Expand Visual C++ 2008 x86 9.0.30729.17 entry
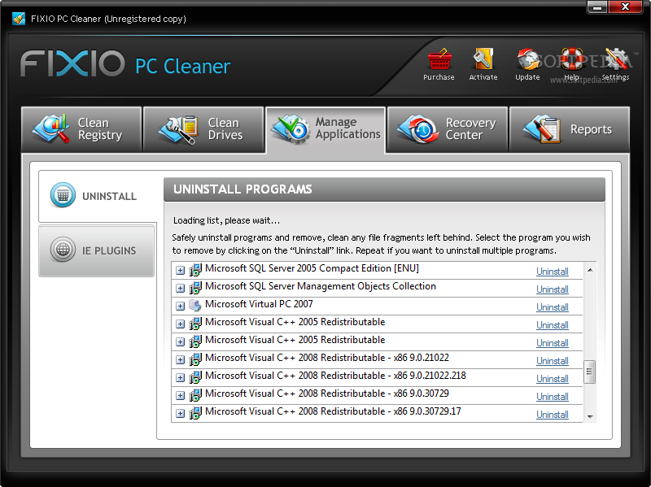Screen dimensions: 651x487 tap(180, 413)
